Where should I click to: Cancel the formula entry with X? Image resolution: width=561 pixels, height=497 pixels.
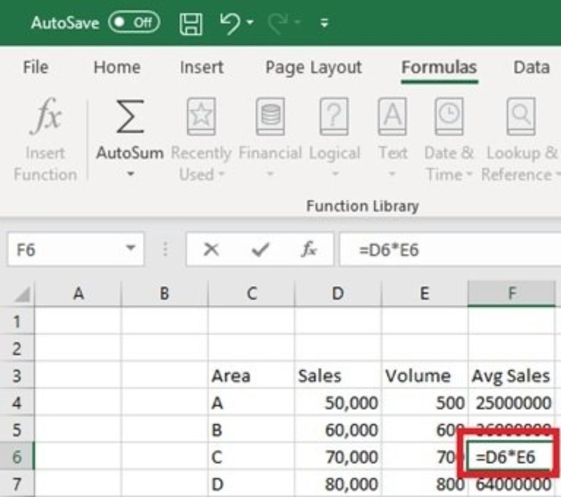211,249
